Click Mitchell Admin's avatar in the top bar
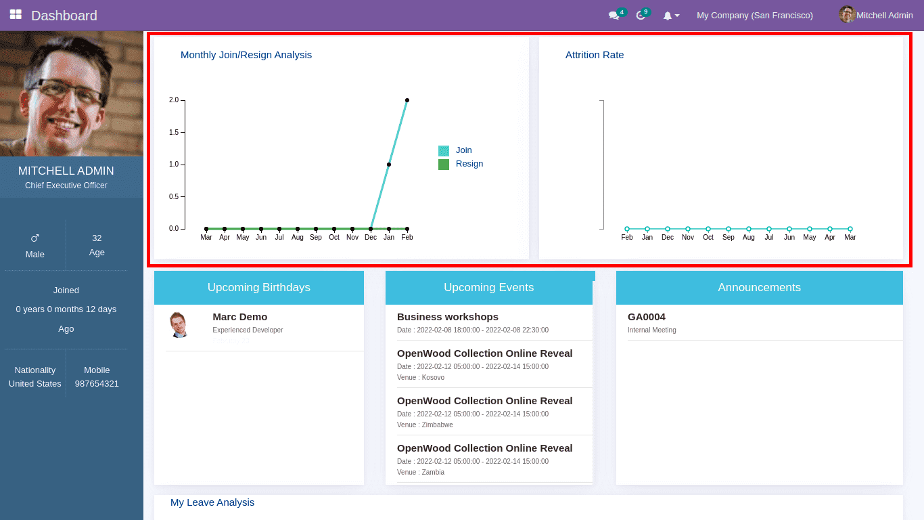924x520 pixels. pyautogui.click(x=847, y=14)
